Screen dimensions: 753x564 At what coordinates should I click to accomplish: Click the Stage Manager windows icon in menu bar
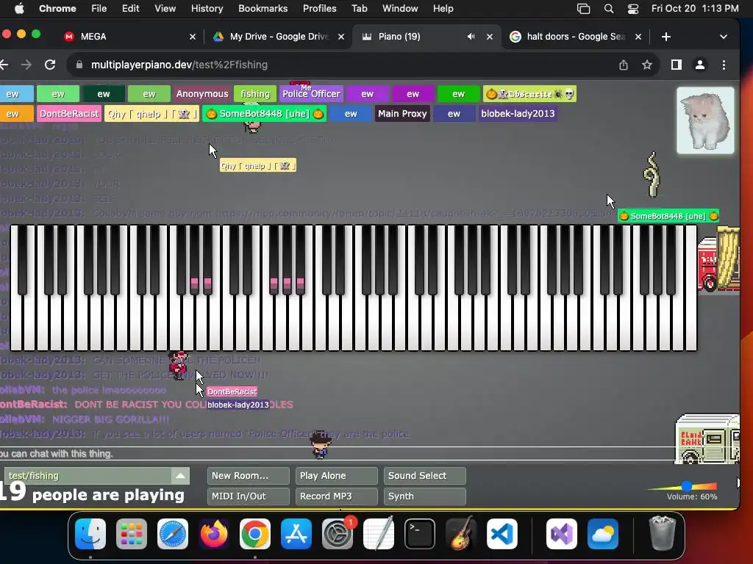click(x=583, y=9)
